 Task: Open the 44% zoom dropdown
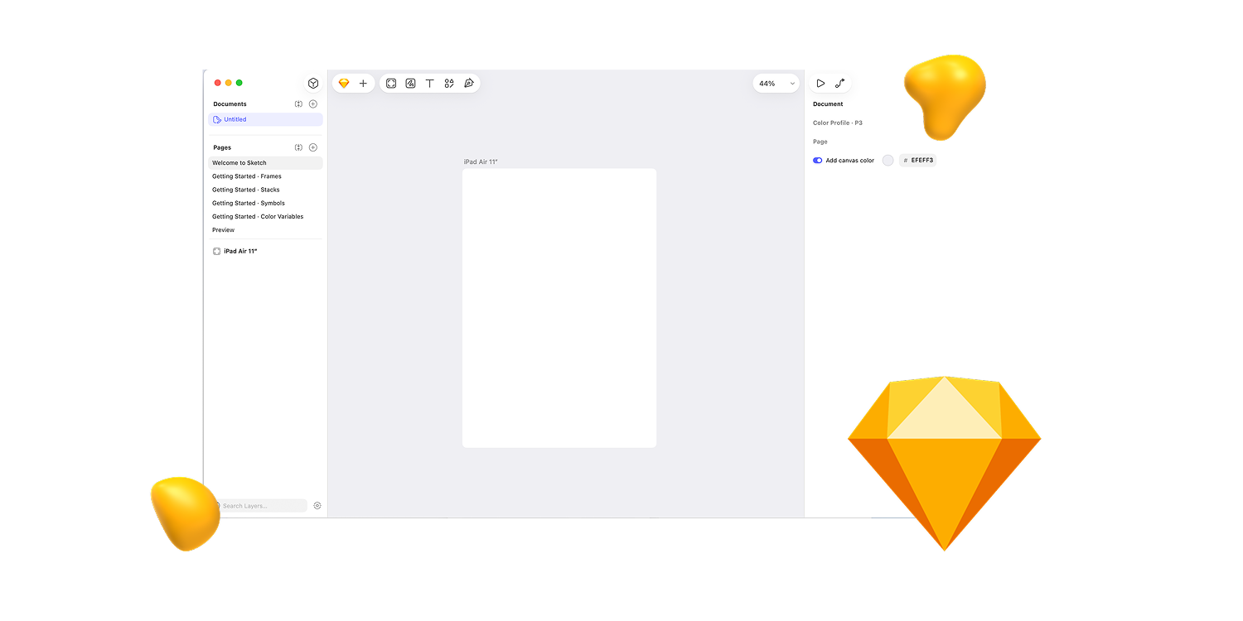pos(776,84)
